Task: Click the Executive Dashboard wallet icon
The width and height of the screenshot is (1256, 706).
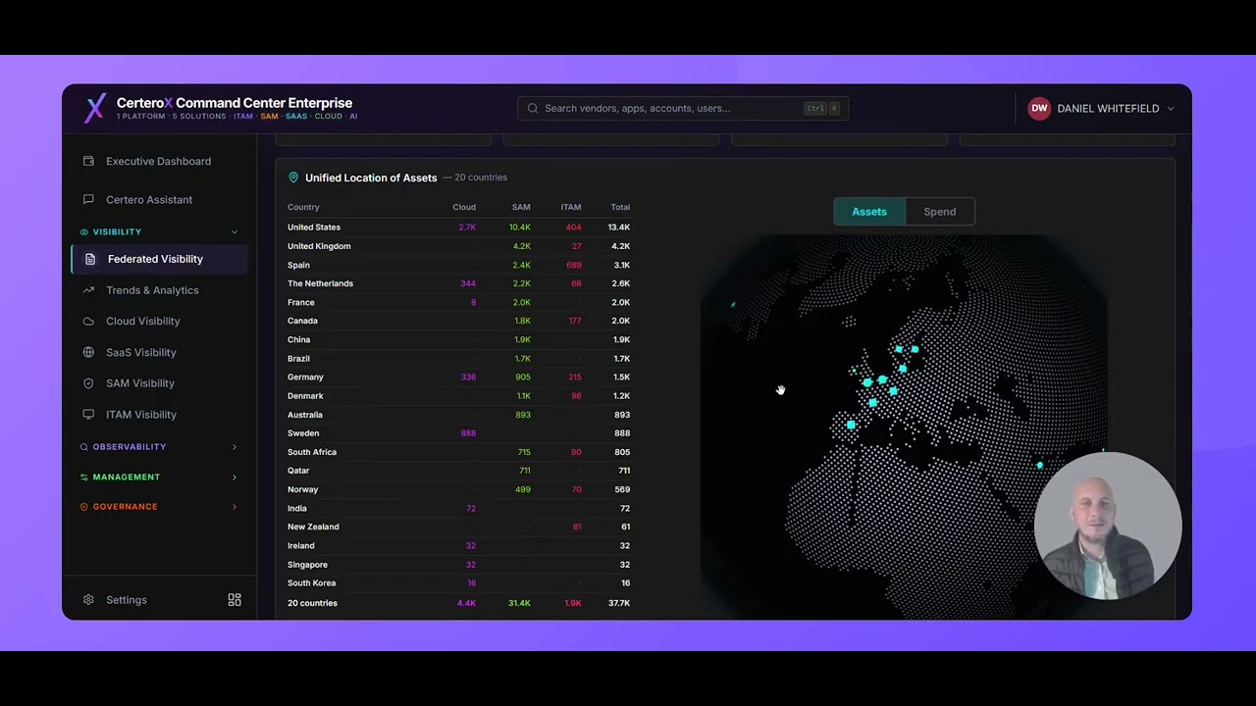Action: coord(88,161)
